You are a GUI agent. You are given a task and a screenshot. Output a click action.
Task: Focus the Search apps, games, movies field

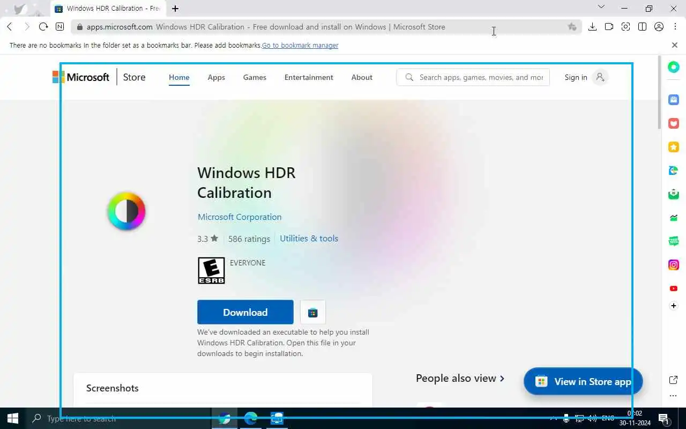pos(473,77)
